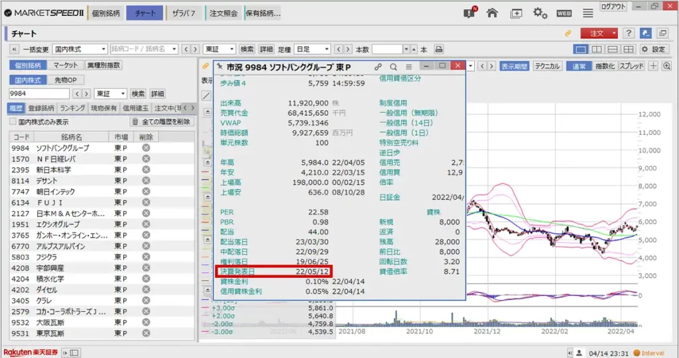Image resolution: width=679 pixels, height=358 pixels.
Task: Open the 国内株式 dropdown in toolbar
Action: pyautogui.click(x=79, y=50)
